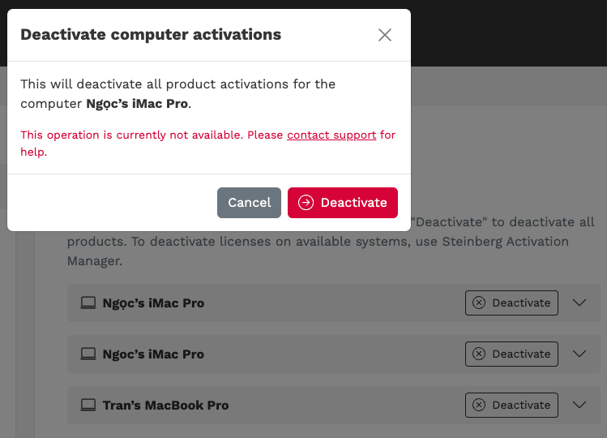Click the X-circle icon in Tran's MacBook Pro row
The image size is (607, 438).
click(479, 406)
